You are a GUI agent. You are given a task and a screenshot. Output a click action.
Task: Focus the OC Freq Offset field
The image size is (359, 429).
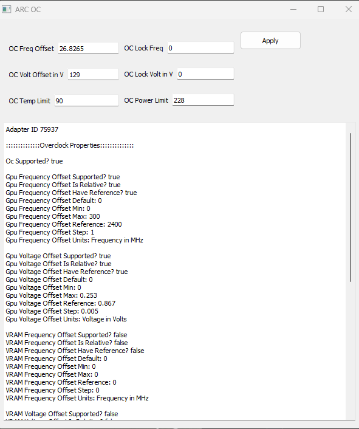coord(88,49)
